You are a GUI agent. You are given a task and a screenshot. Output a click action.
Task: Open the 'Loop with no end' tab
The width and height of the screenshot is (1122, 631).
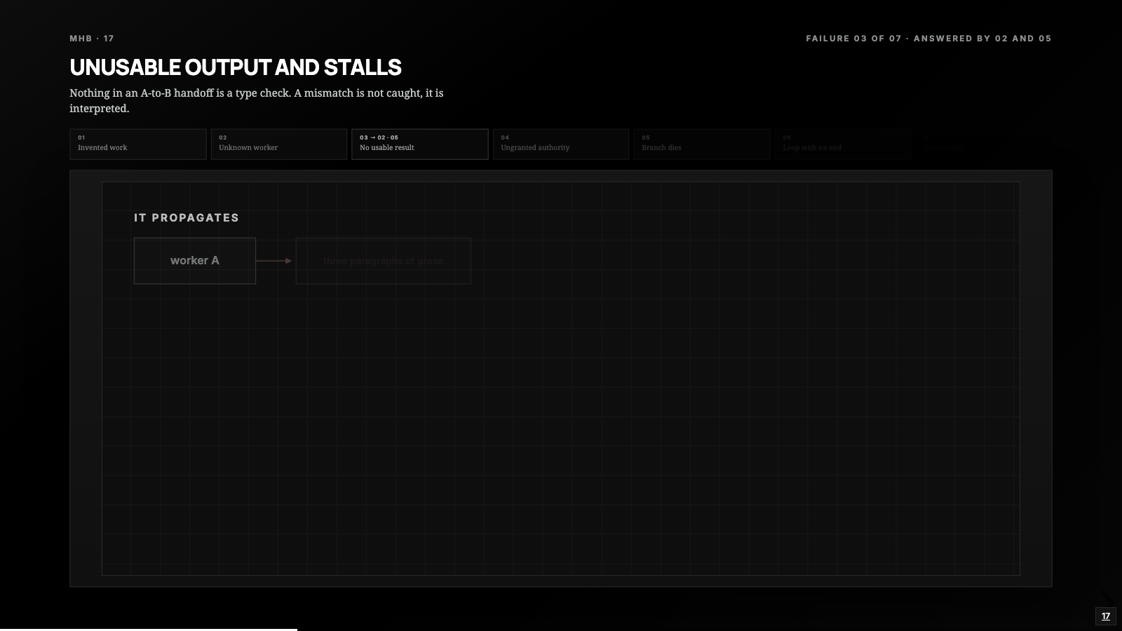click(843, 144)
